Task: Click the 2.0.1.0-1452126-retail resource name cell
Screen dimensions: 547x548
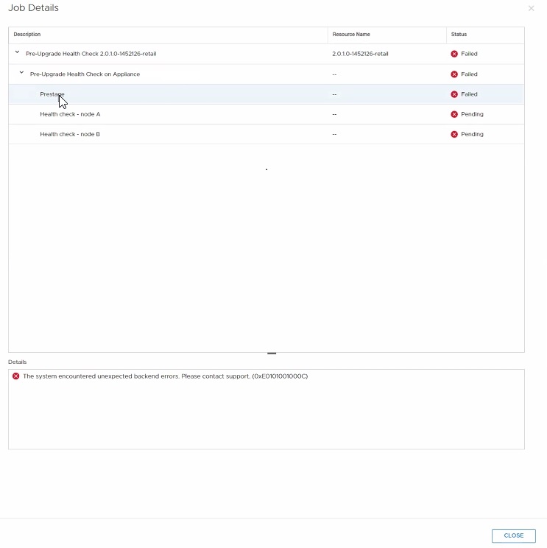Action: pos(360,54)
